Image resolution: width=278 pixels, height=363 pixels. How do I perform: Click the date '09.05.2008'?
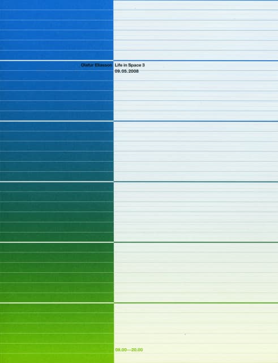pos(127,71)
